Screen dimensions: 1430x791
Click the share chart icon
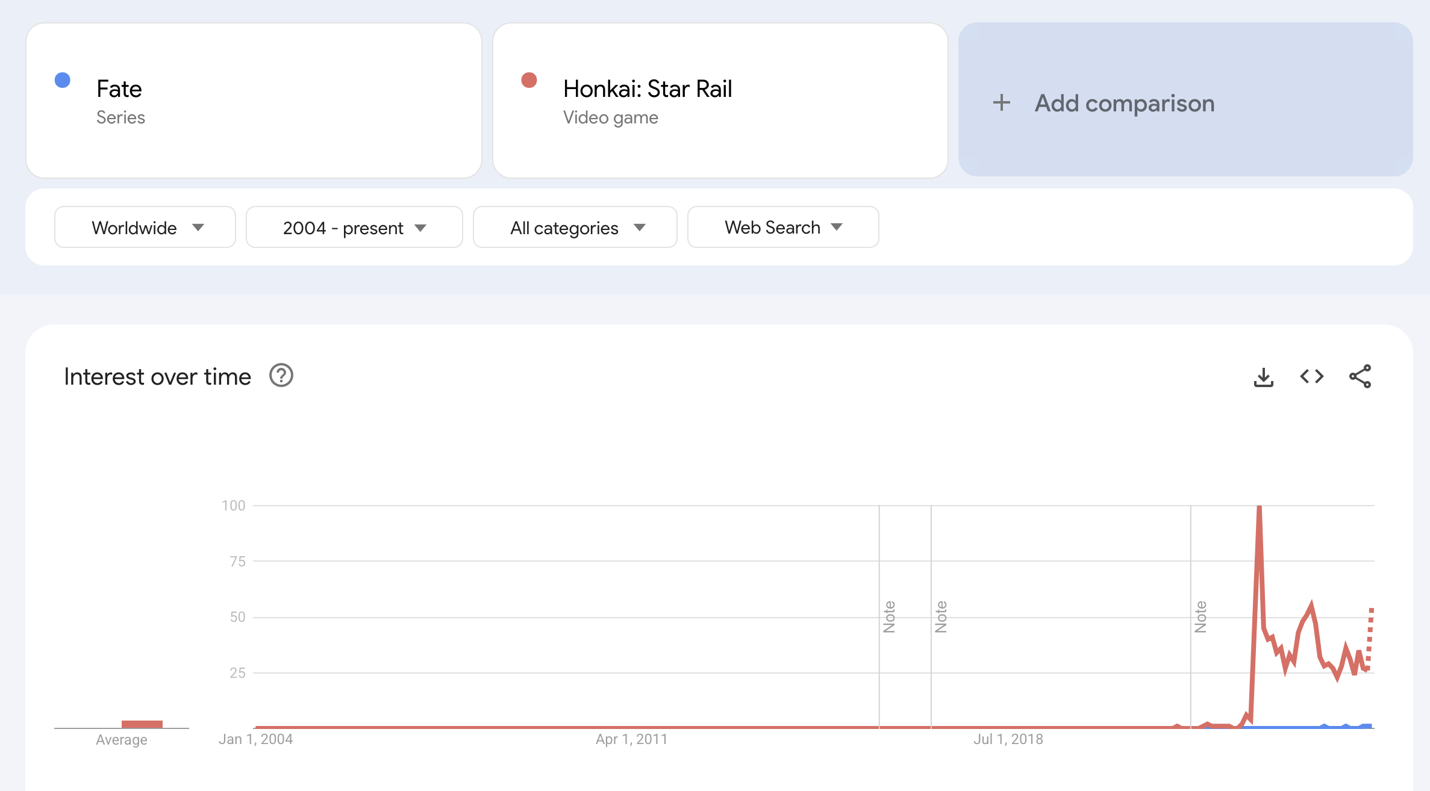[1360, 377]
